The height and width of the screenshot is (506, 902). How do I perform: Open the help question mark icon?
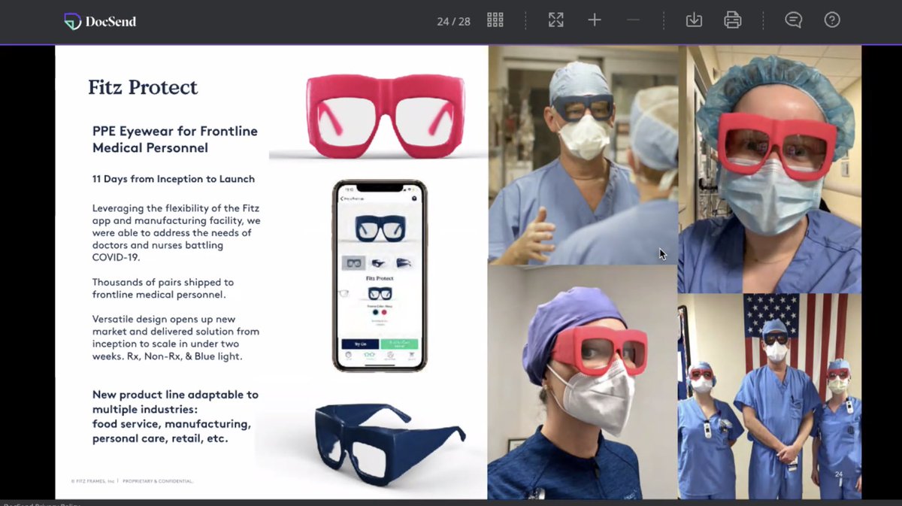(x=832, y=20)
